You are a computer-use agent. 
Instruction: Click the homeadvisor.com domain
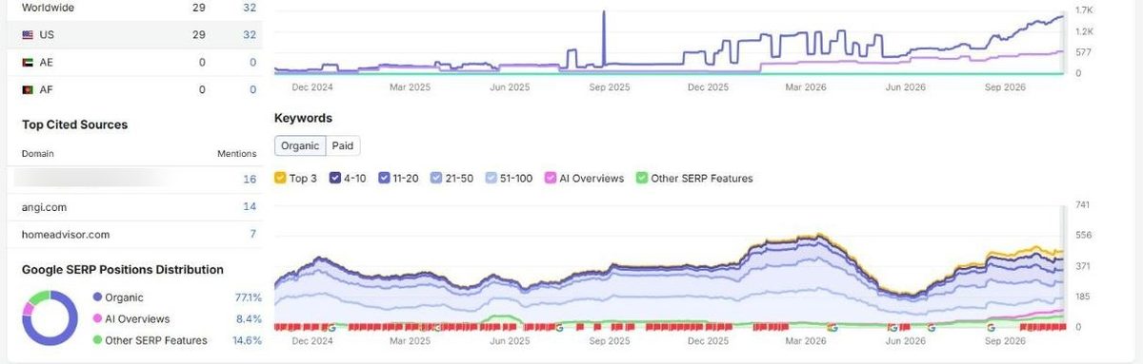66,234
